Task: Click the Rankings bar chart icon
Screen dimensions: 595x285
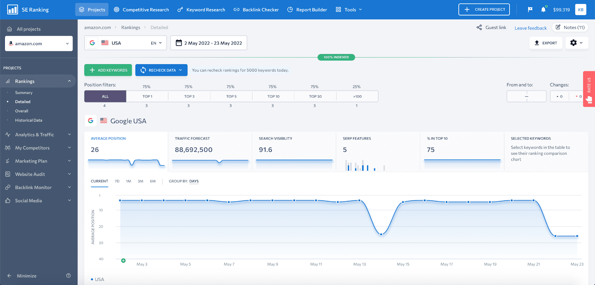Action: 8,81
